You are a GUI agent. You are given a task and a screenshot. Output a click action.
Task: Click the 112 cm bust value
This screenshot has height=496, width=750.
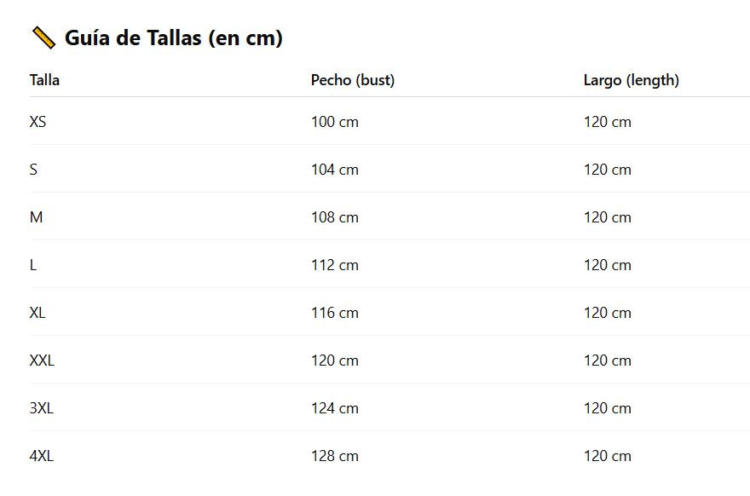[x=335, y=265]
